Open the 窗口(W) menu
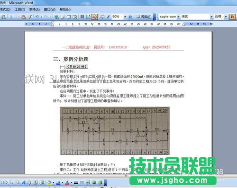 50,9
